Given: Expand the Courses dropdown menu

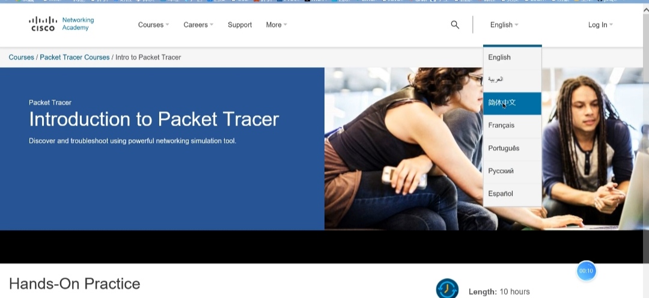Looking at the screenshot, I should [x=154, y=25].
